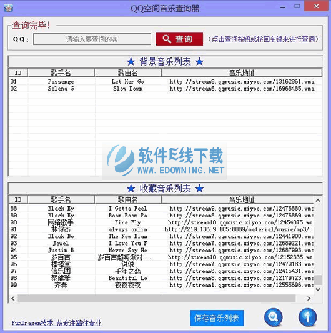
Task: Select Never Say Ne song row
Action: coord(161,250)
